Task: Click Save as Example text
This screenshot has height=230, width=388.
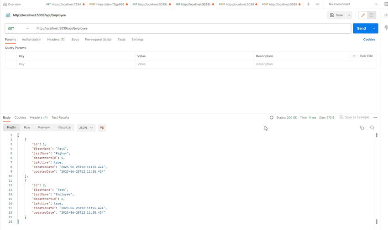Action: tap(357, 117)
